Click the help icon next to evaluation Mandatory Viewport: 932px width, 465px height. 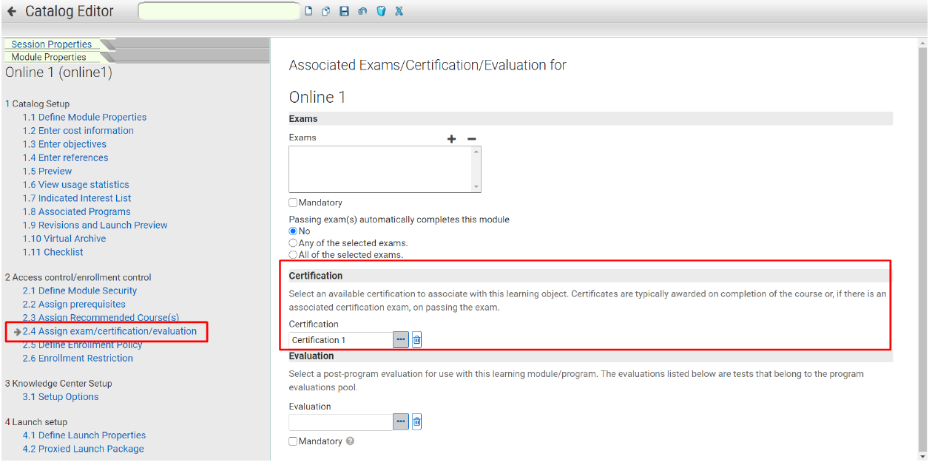(x=350, y=441)
